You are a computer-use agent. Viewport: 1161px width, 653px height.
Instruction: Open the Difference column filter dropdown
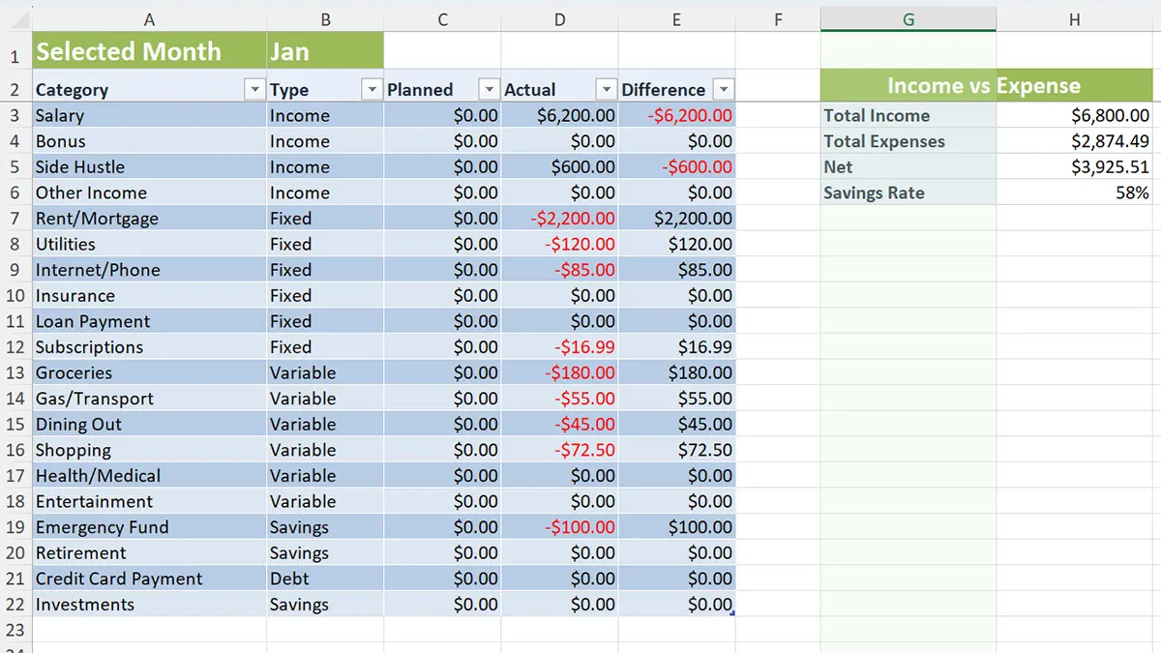pyautogui.click(x=724, y=89)
